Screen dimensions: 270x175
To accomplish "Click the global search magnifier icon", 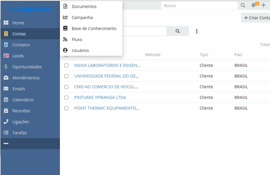I will [243, 5].
